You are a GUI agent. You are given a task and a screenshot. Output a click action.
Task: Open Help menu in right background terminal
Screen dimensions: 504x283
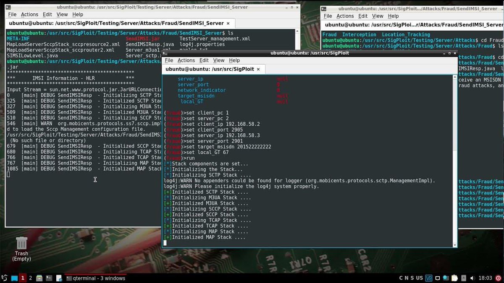393,16
